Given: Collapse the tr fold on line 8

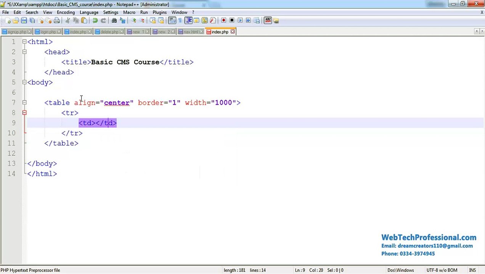Looking at the screenshot, I should tap(24, 113).
